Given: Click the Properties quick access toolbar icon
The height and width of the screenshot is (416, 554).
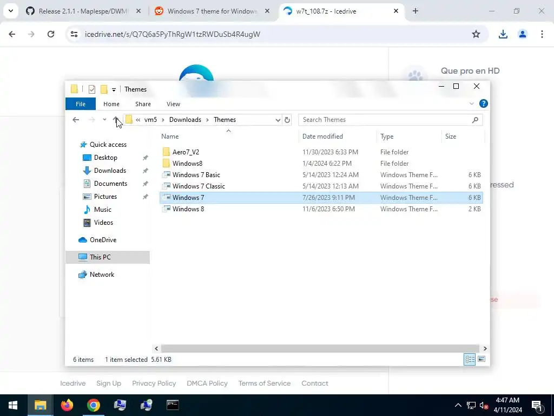Looking at the screenshot, I should point(92,89).
